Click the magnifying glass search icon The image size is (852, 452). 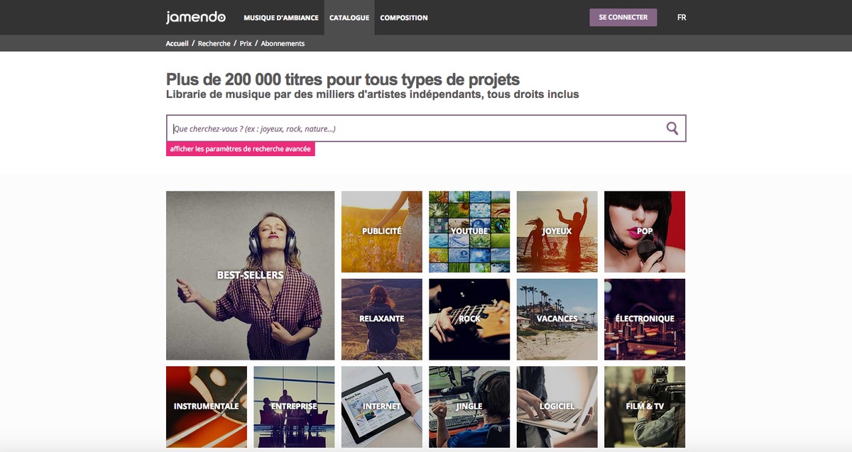[672, 128]
